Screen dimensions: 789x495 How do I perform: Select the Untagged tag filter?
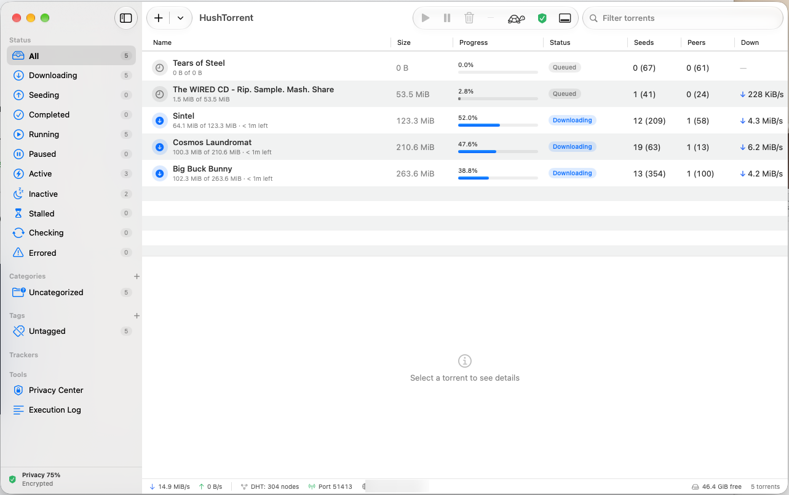(71, 331)
